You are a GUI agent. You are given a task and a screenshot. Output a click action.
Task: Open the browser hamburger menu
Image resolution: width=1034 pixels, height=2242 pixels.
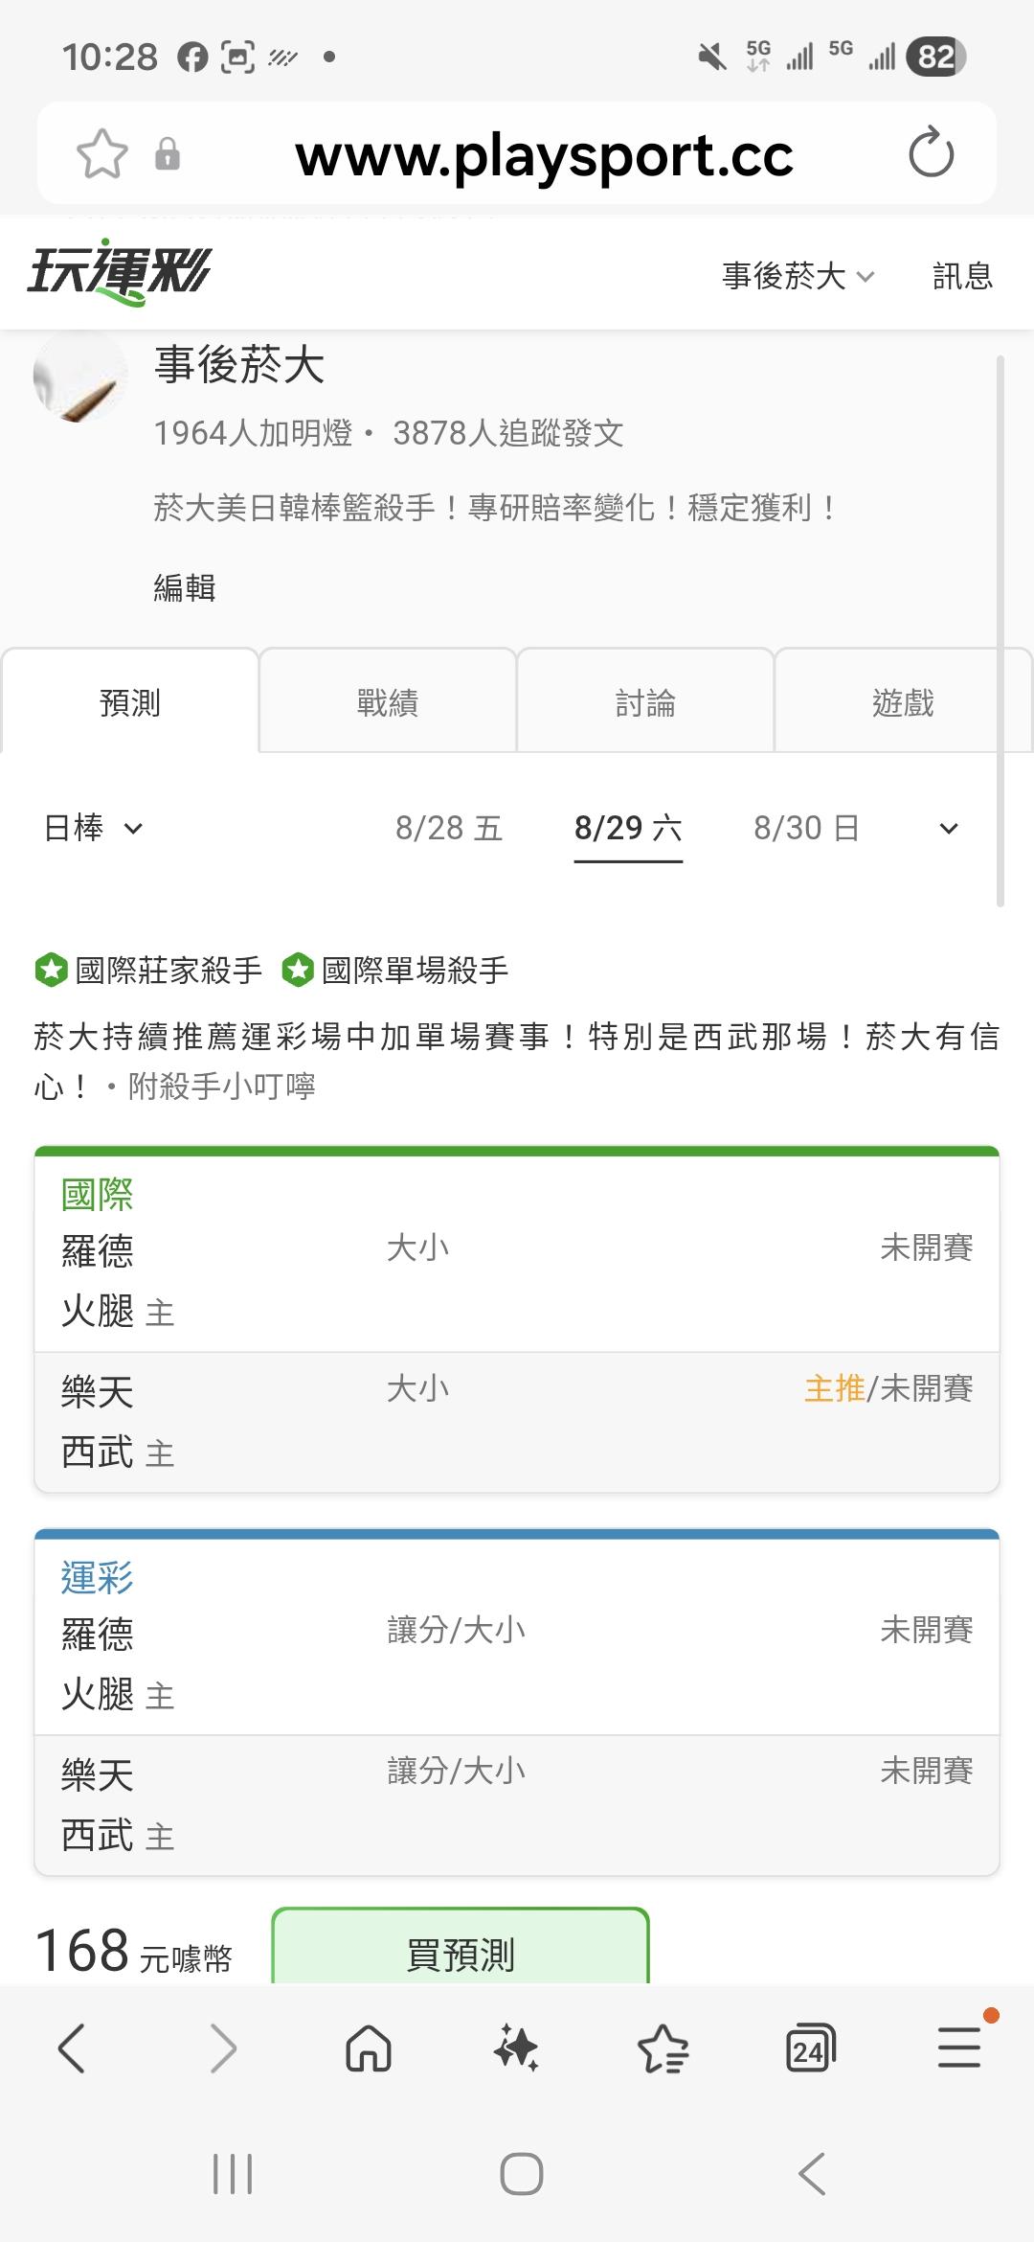coord(958,2048)
